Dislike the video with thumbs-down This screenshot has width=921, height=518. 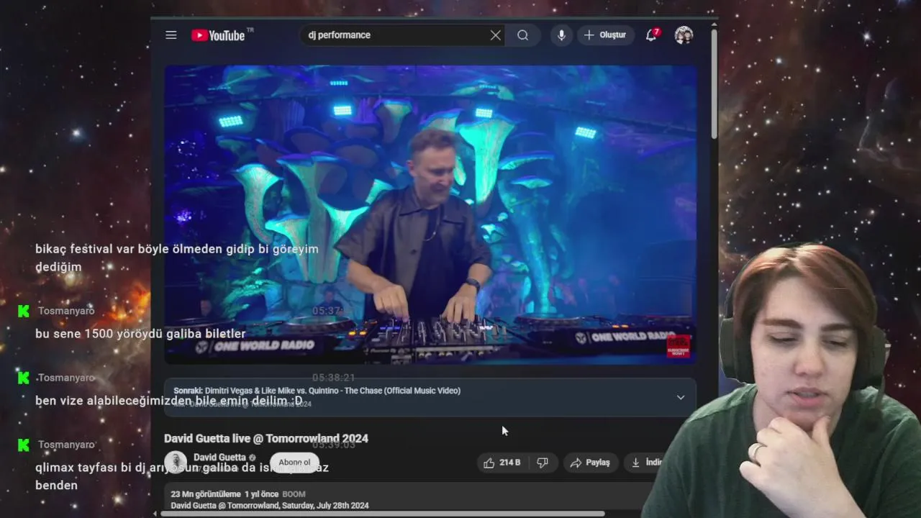(x=543, y=463)
